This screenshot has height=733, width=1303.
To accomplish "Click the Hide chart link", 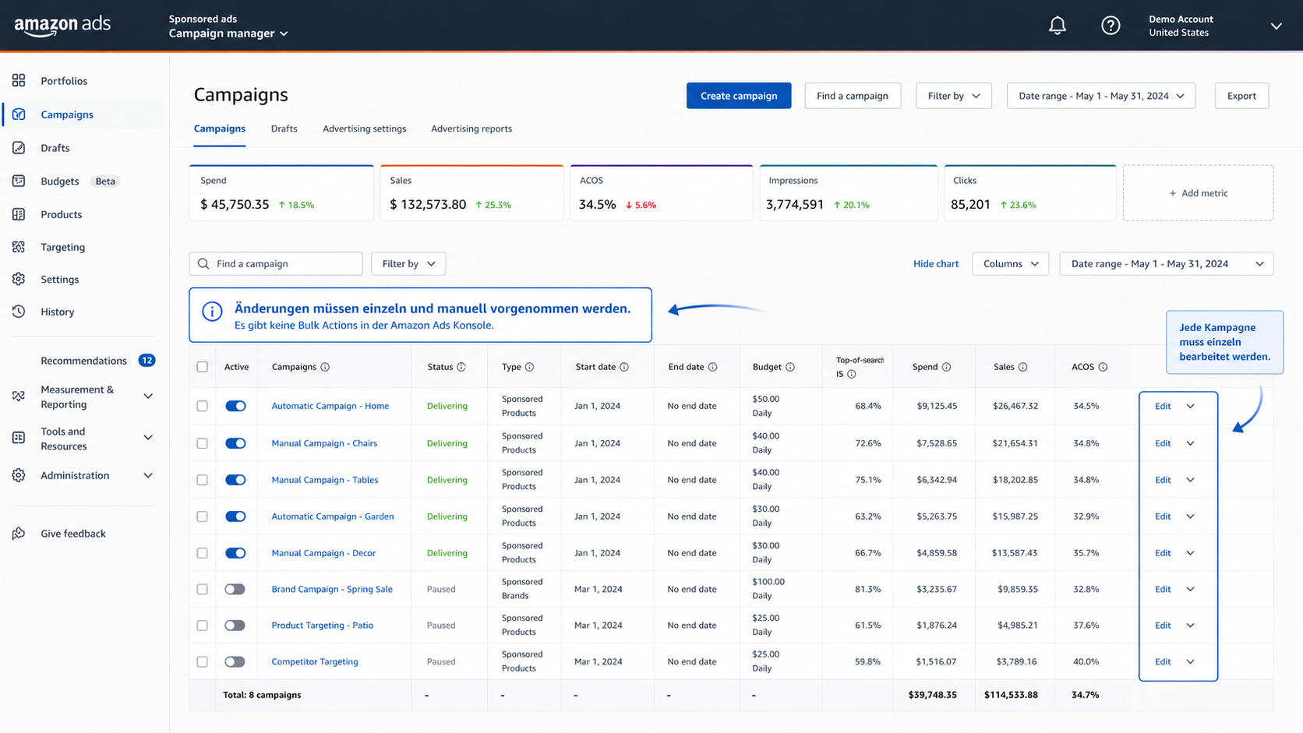I will pyautogui.click(x=936, y=264).
